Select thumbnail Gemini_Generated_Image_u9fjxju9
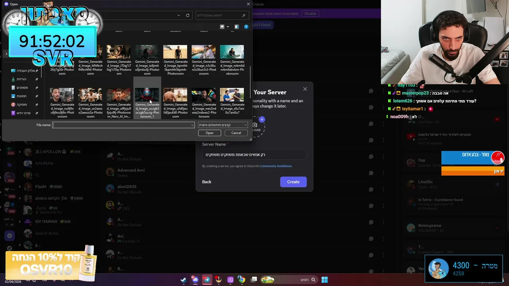 119,103
